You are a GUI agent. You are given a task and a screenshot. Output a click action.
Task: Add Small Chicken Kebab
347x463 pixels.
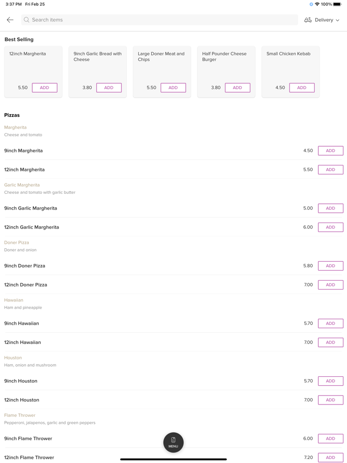pyautogui.click(x=302, y=88)
